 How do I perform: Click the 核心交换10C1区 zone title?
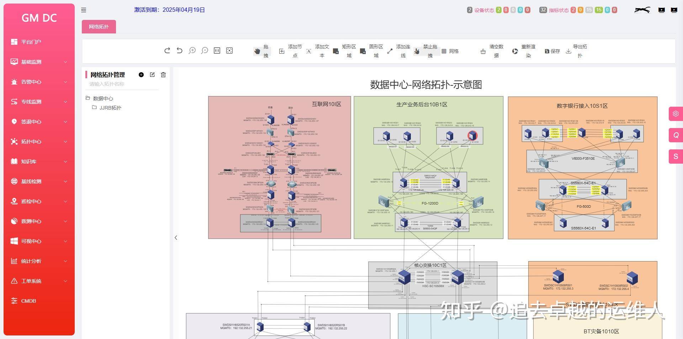430,265
